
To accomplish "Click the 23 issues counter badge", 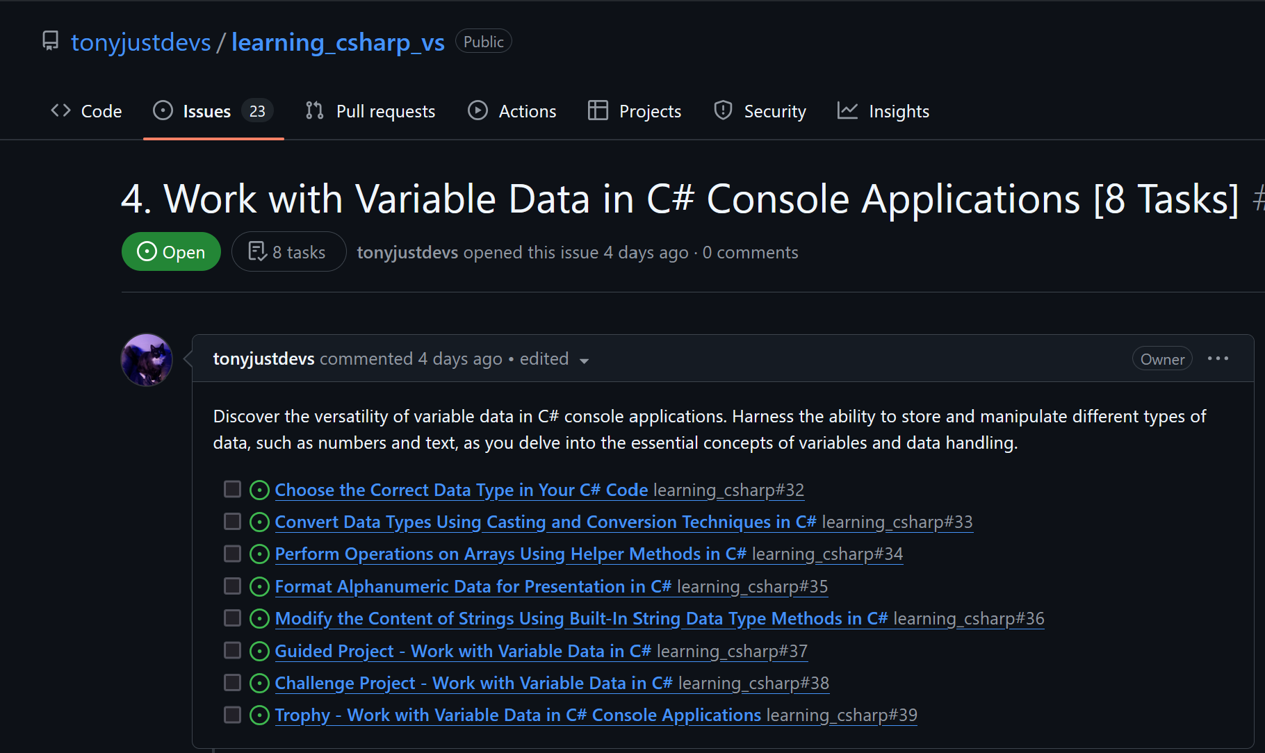I will pos(257,111).
